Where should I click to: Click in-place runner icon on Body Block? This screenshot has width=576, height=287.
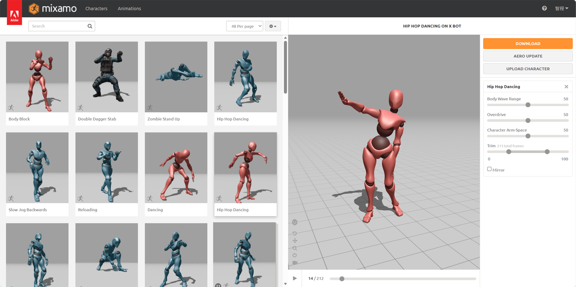[11, 108]
